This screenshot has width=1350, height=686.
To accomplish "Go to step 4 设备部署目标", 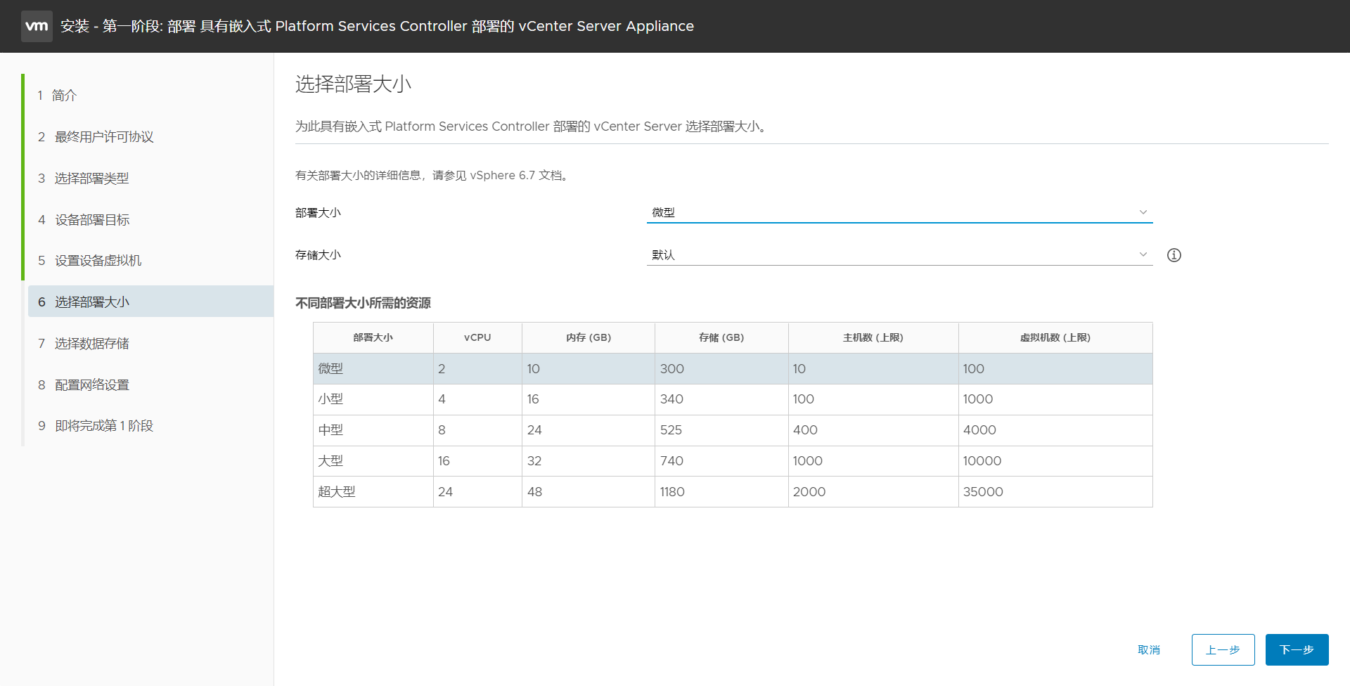I will [84, 219].
